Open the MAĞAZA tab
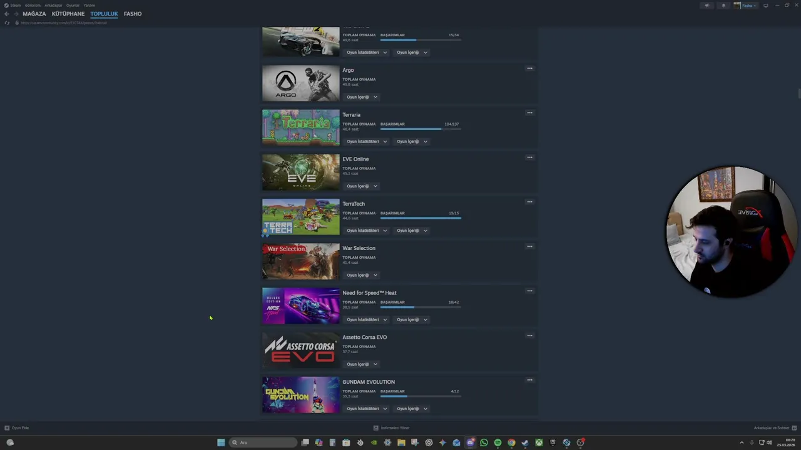801x450 pixels. [34, 14]
